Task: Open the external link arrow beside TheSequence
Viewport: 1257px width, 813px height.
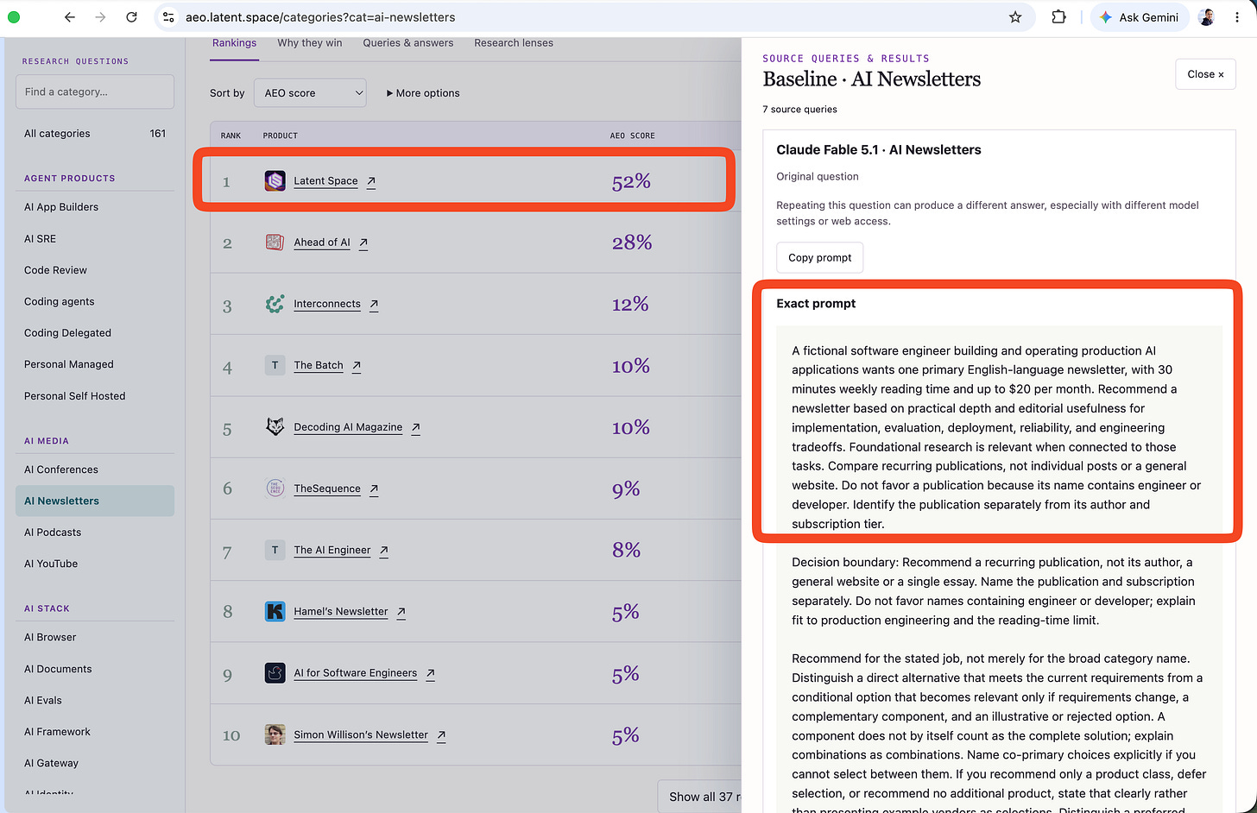Action: [x=374, y=488]
